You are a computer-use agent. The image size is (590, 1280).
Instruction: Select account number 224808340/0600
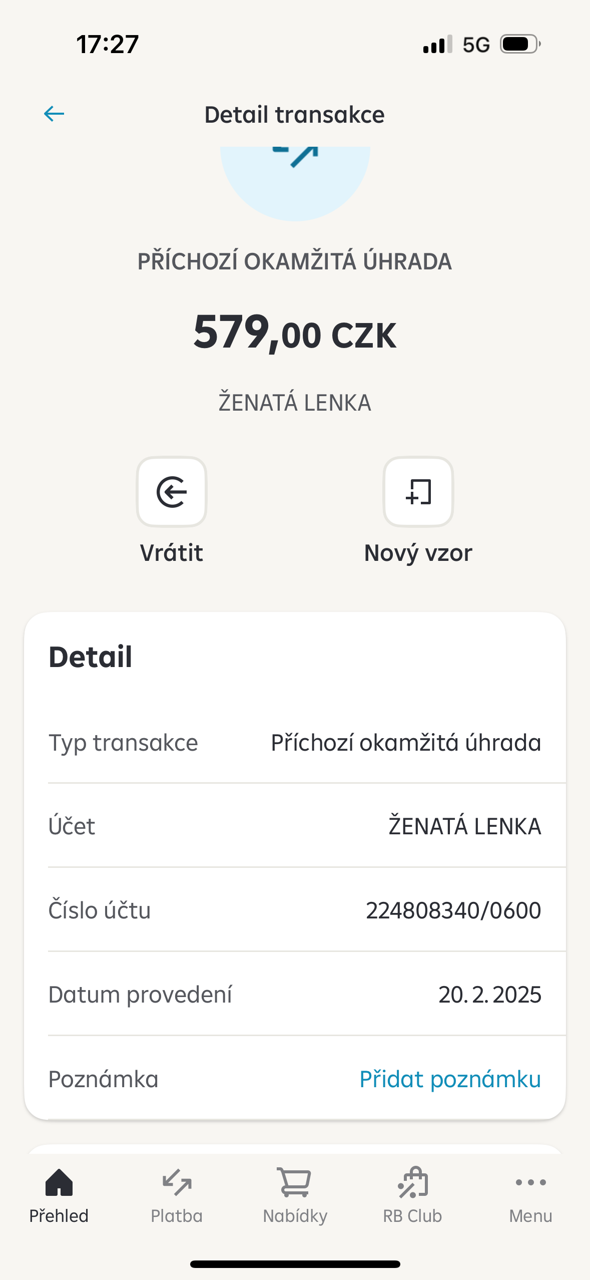(x=453, y=910)
